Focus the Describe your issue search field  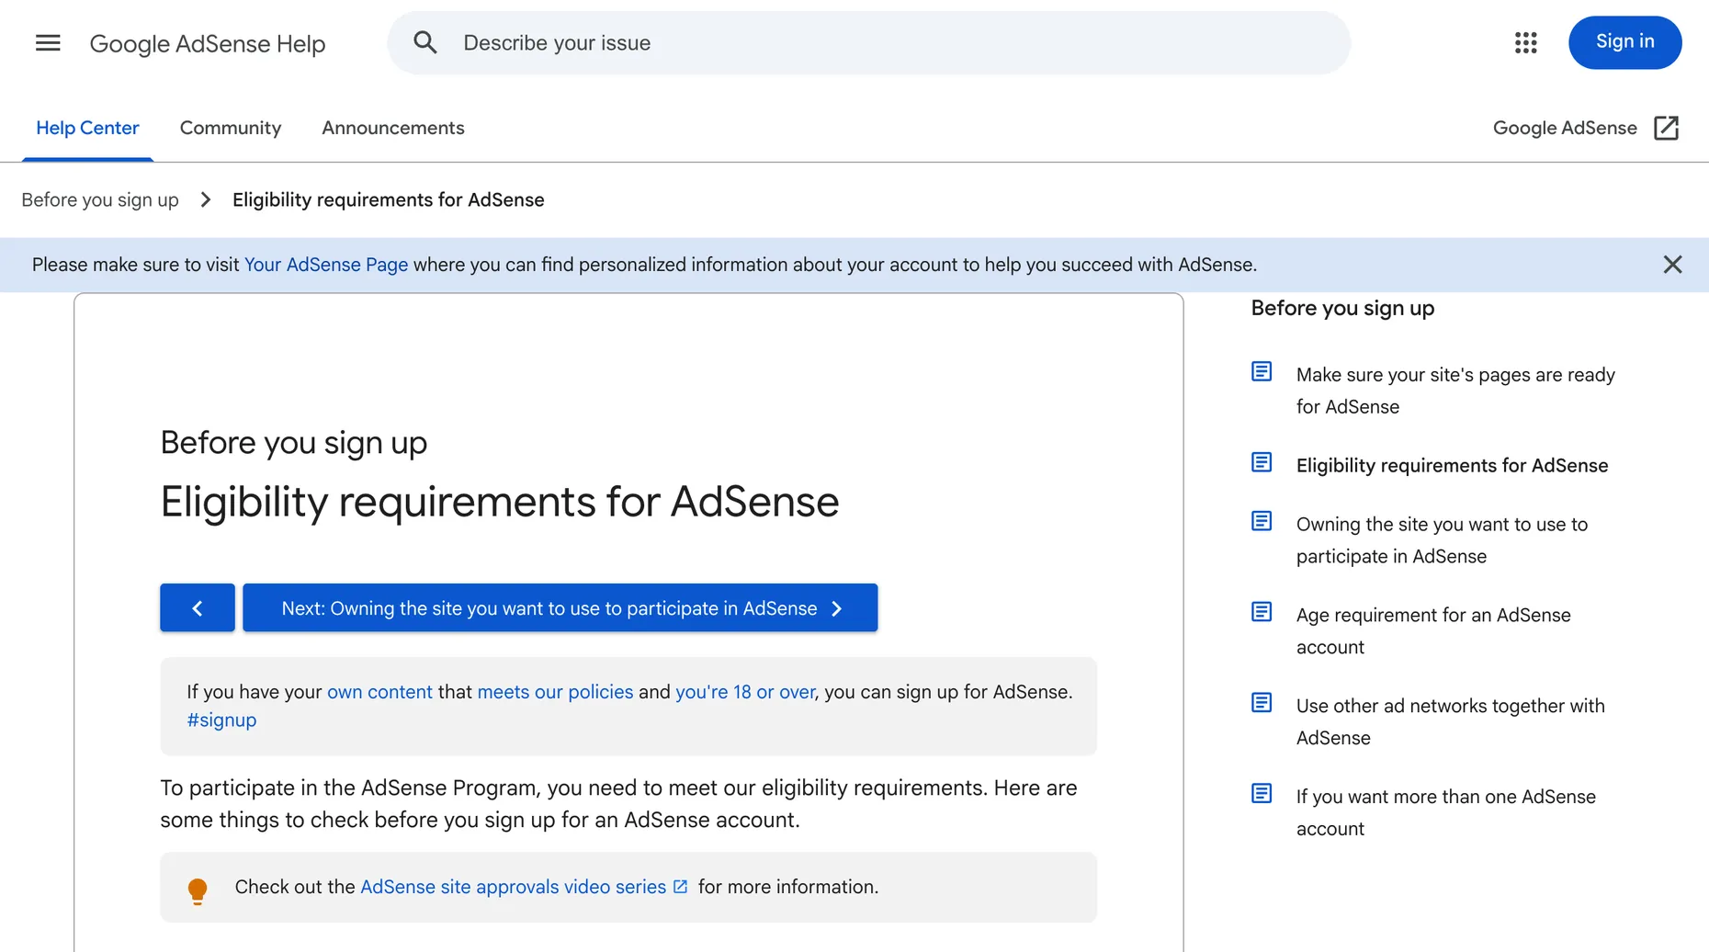pyautogui.click(x=868, y=42)
